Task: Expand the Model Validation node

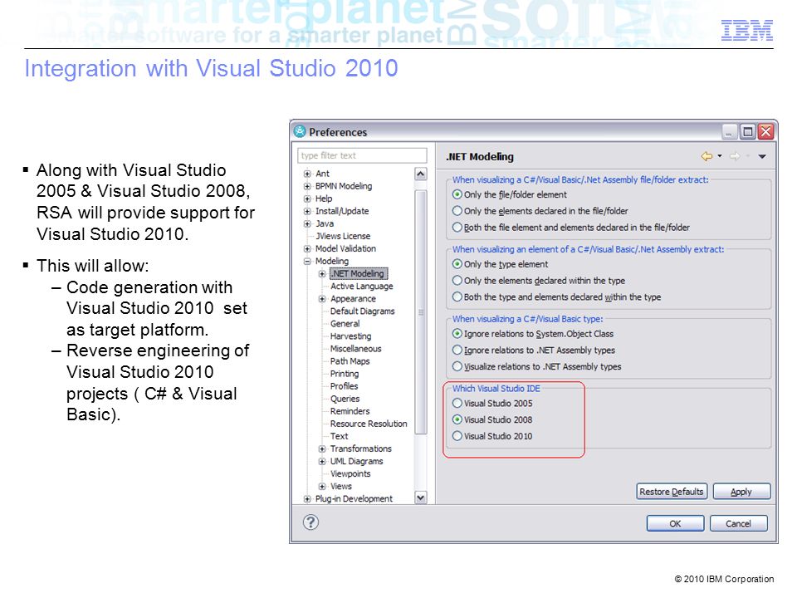Action: [x=307, y=248]
